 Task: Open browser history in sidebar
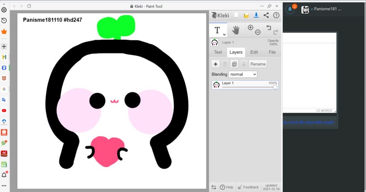pos(4,20)
